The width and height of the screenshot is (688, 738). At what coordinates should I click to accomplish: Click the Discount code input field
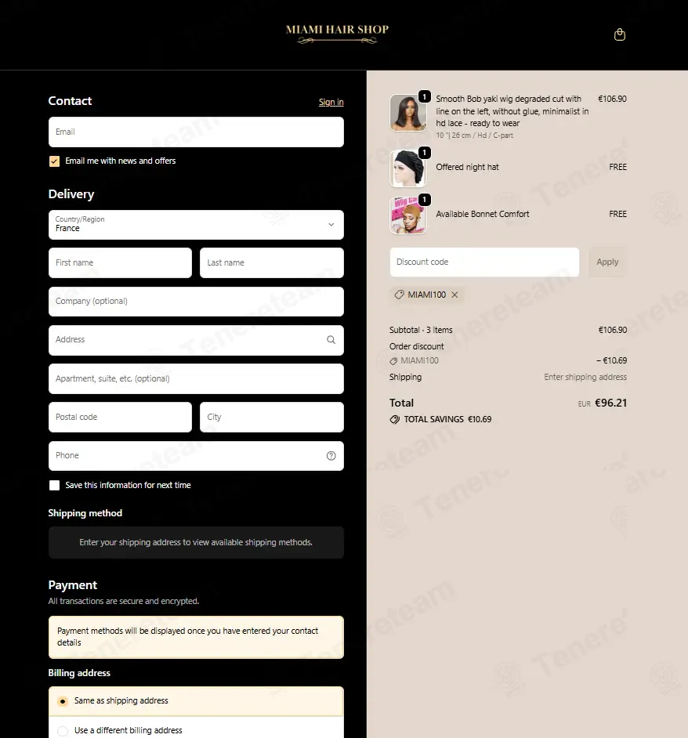coord(484,262)
